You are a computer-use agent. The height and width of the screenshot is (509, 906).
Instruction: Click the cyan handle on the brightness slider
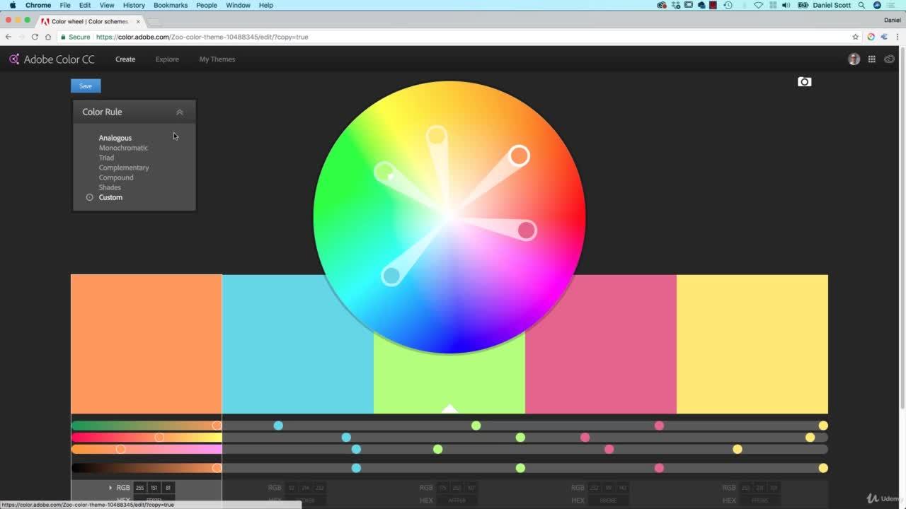click(x=356, y=467)
